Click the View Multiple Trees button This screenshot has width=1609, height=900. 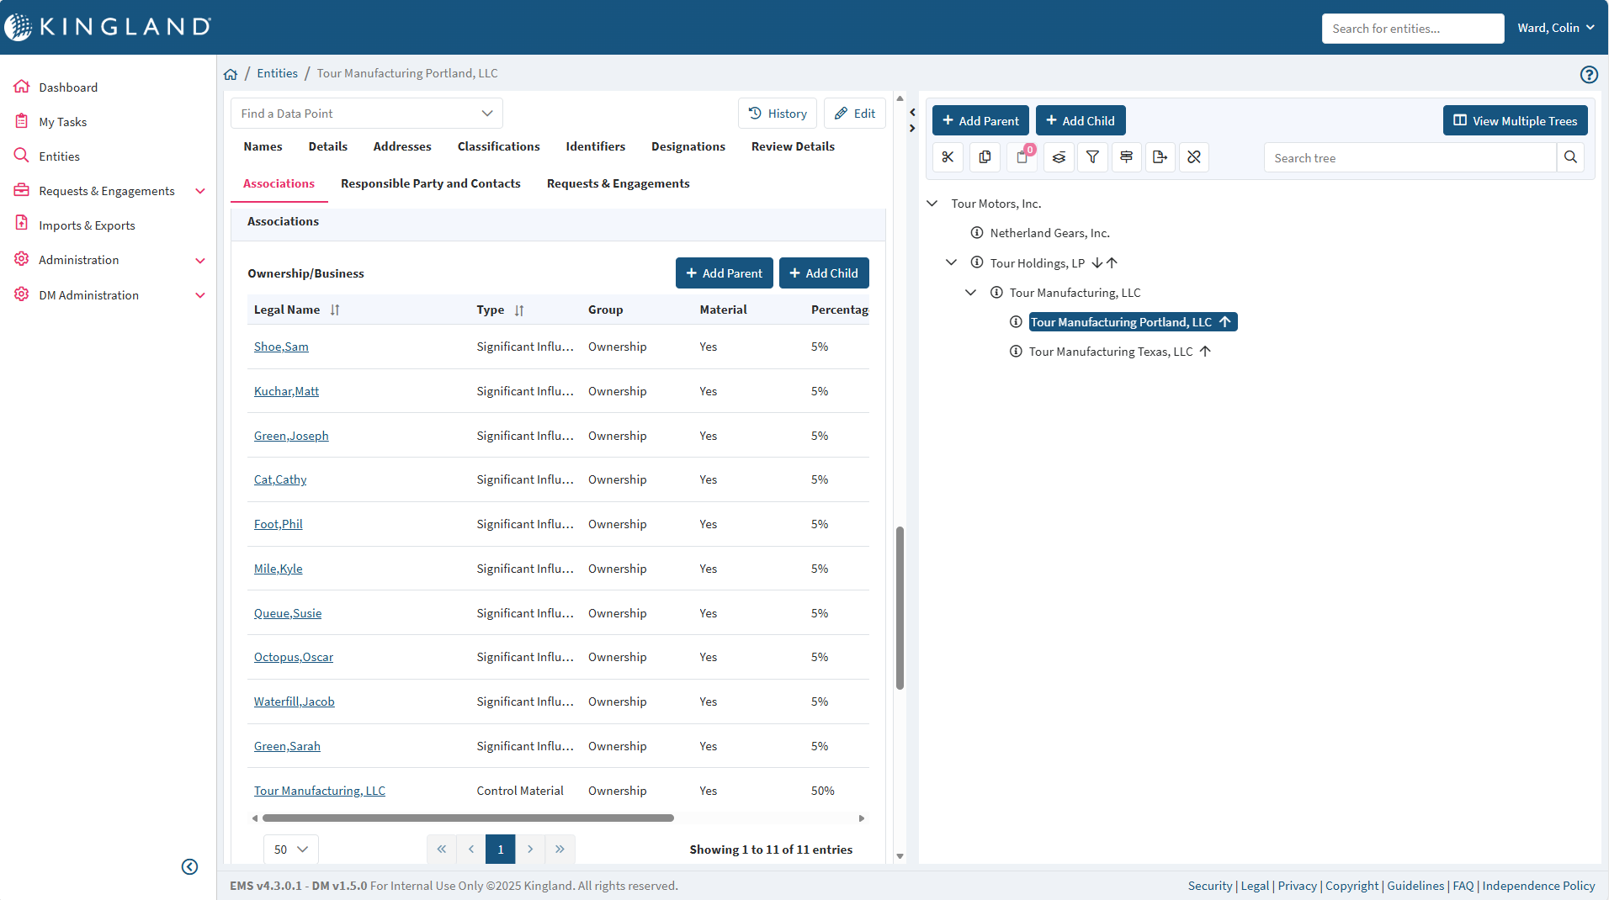pos(1515,121)
